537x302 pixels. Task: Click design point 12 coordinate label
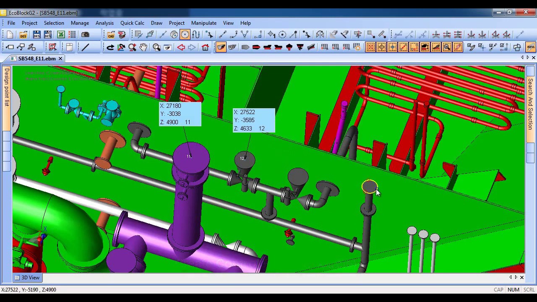[254, 120]
